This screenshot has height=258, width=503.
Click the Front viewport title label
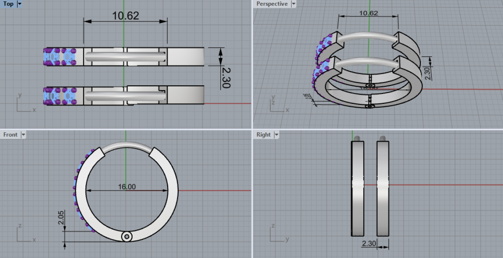[10, 134]
